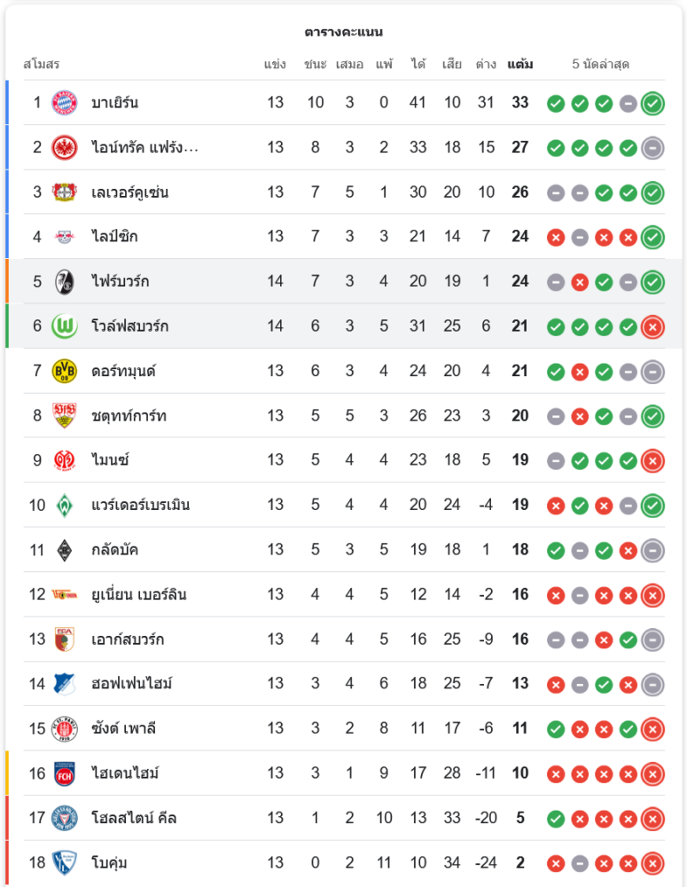Click Wolfsburg's latest loss result icon

(x=652, y=326)
